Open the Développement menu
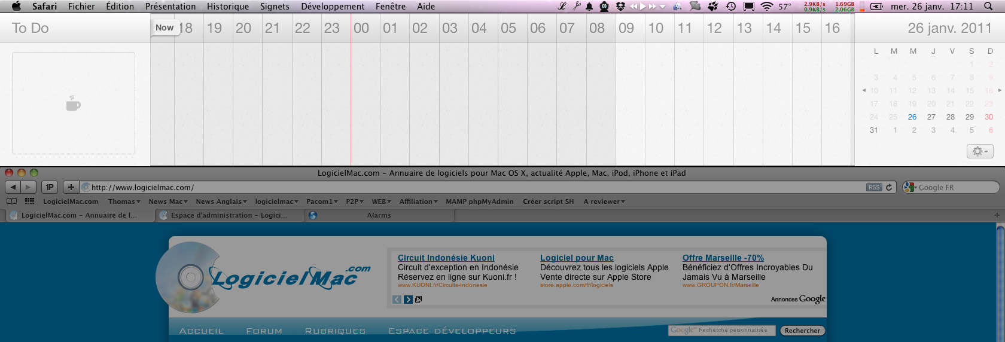 click(x=333, y=7)
